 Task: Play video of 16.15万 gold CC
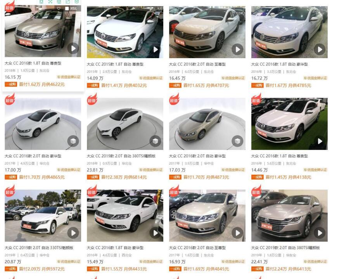click(73, 48)
